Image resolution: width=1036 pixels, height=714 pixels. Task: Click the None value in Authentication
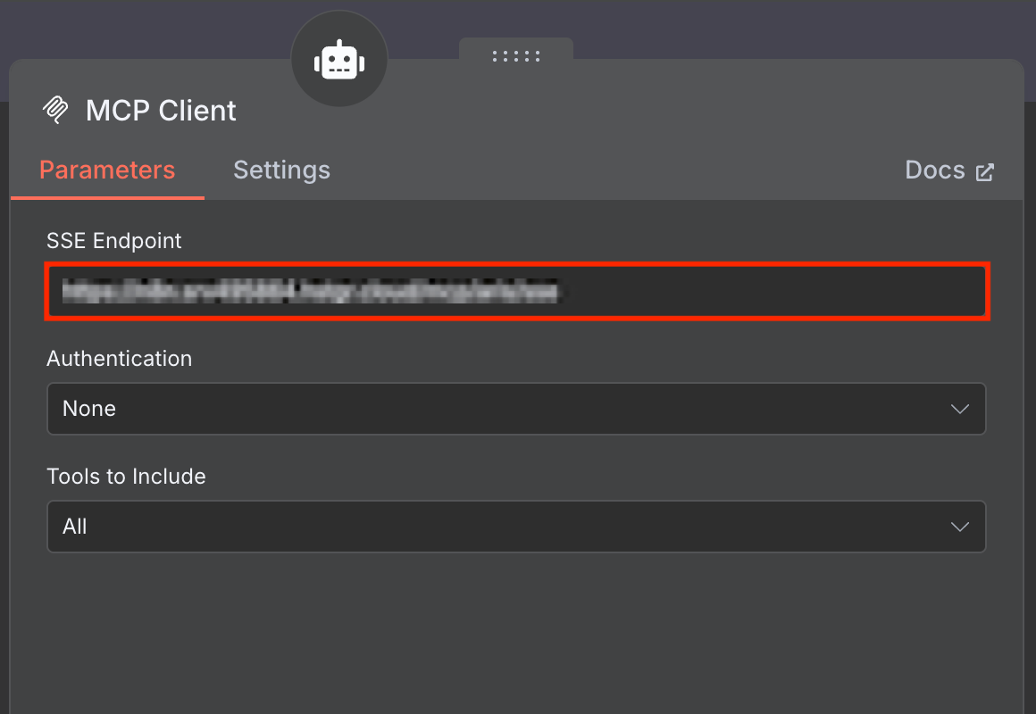pos(88,408)
